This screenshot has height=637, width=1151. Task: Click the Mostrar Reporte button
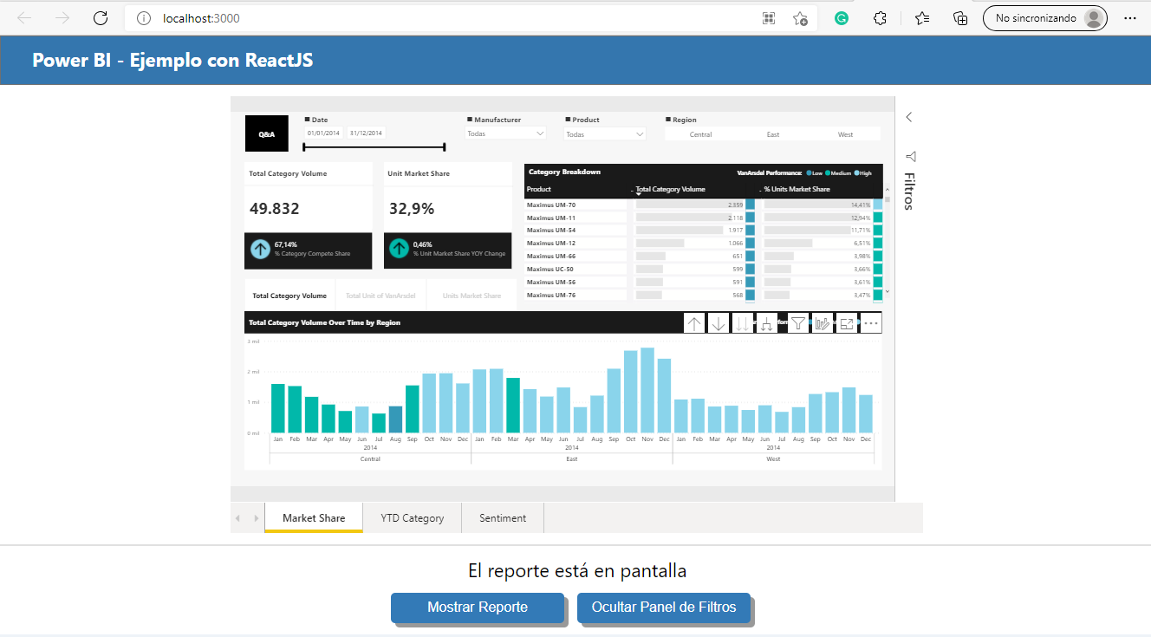pos(478,608)
